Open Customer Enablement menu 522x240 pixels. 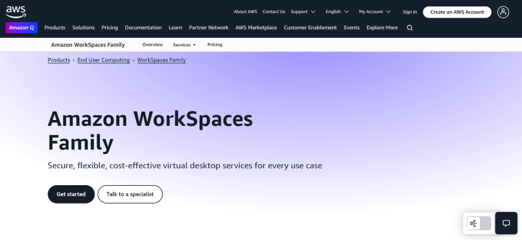click(311, 27)
